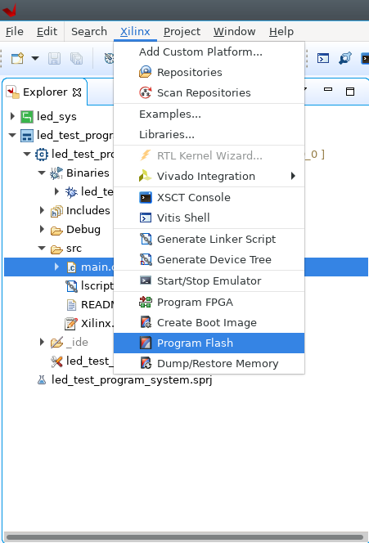369x543 pixels.
Task: Click the Save All toolbar icon
Action: pos(77,58)
